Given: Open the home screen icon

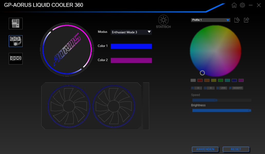Looking at the screenshot, I should tap(234, 5).
